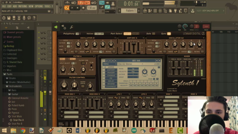Click the Stop transport button

click(x=78, y=8)
